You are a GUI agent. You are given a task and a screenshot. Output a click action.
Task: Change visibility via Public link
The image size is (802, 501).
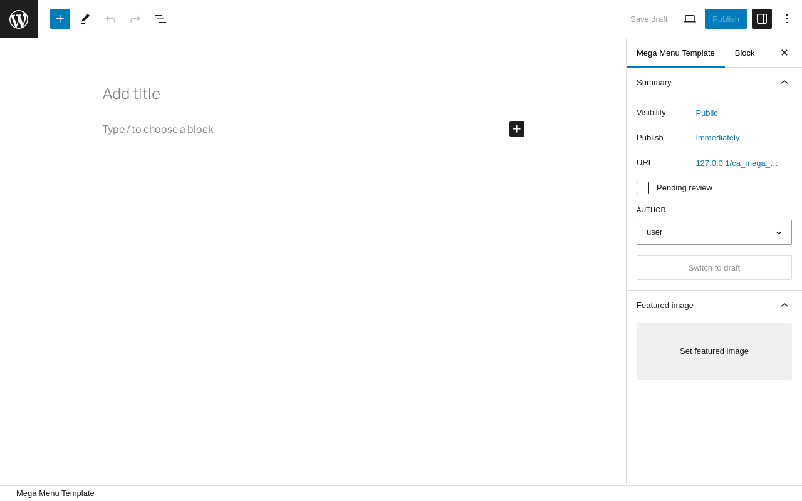tap(707, 113)
